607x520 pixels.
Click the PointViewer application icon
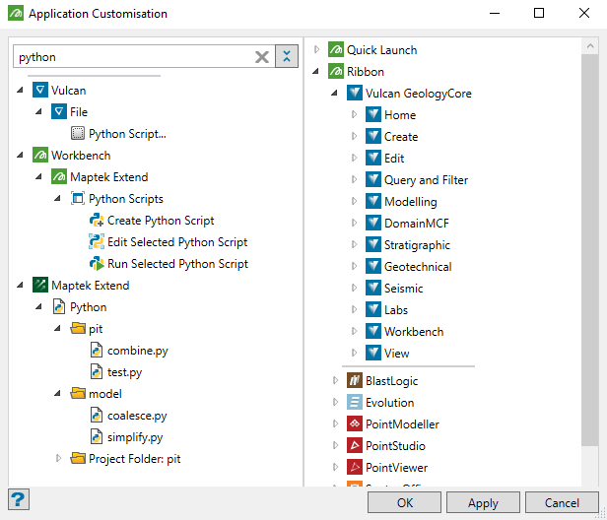(354, 468)
